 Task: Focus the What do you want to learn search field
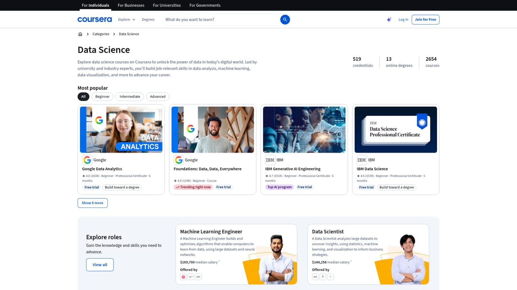pyautogui.click(x=221, y=19)
